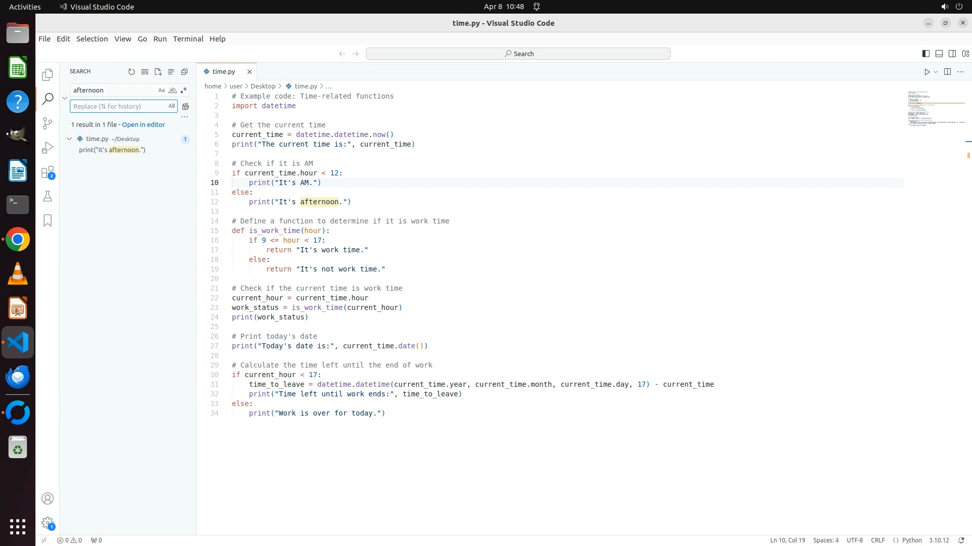The width and height of the screenshot is (972, 546).
Task: Click Replace All icon
Action: click(185, 106)
